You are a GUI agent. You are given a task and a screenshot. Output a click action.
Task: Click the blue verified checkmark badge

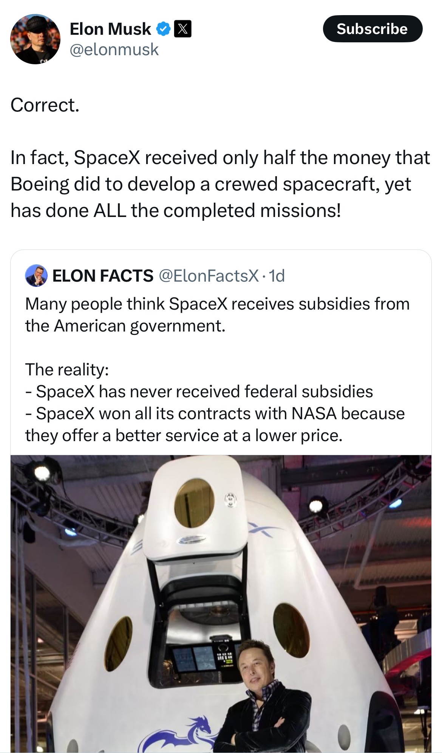click(163, 29)
